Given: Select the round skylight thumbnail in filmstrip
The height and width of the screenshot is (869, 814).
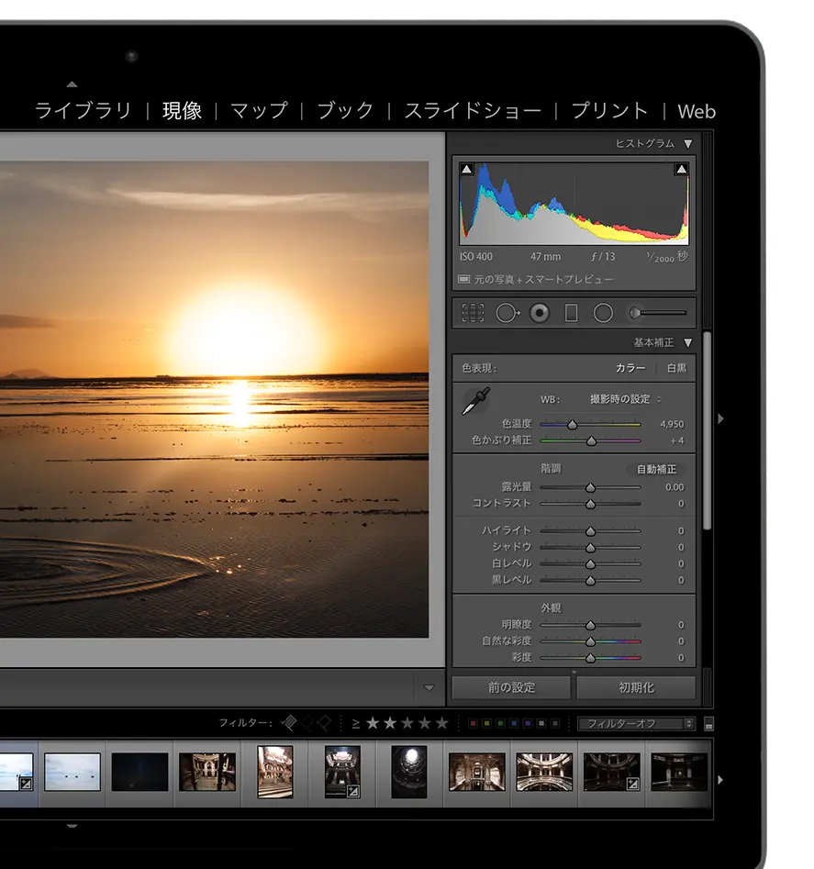Looking at the screenshot, I should (x=409, y=771).
